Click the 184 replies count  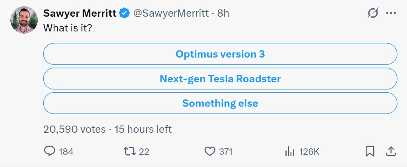tap(66, 151)
